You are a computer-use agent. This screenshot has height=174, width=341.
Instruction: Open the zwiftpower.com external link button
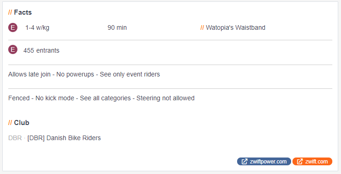(x=264, y=162)
